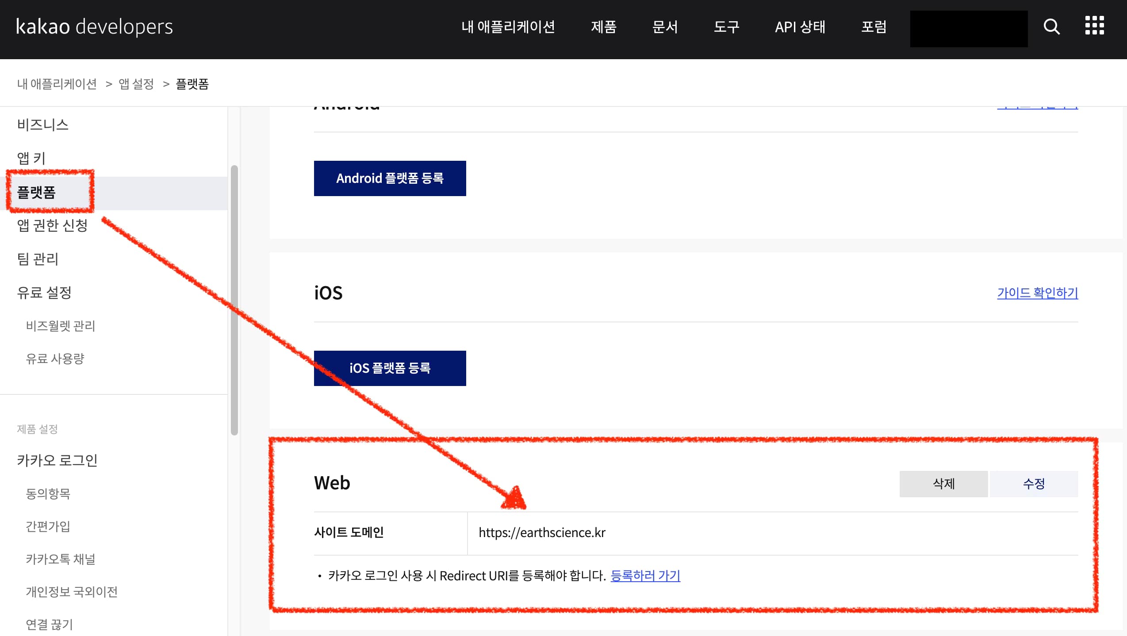
Task: Click the 제품 설정 section label
Action: pyautogui.click(x=37, y=429)
